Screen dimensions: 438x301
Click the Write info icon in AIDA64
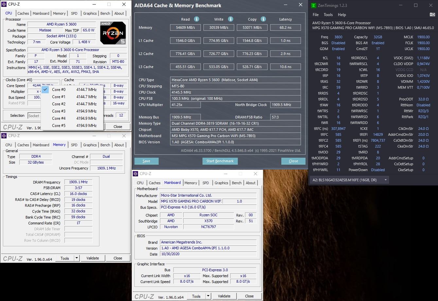[231, 19]
